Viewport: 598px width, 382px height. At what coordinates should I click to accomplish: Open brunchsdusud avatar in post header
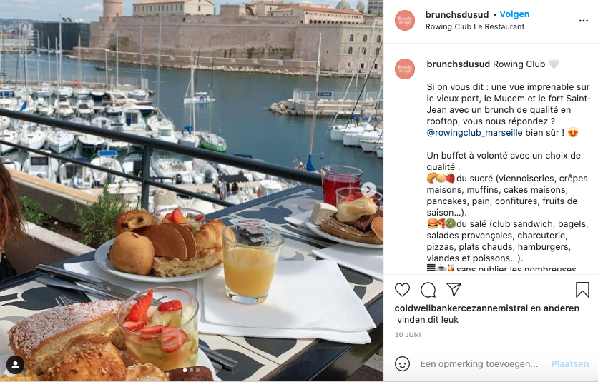click(x=405, y=20)
